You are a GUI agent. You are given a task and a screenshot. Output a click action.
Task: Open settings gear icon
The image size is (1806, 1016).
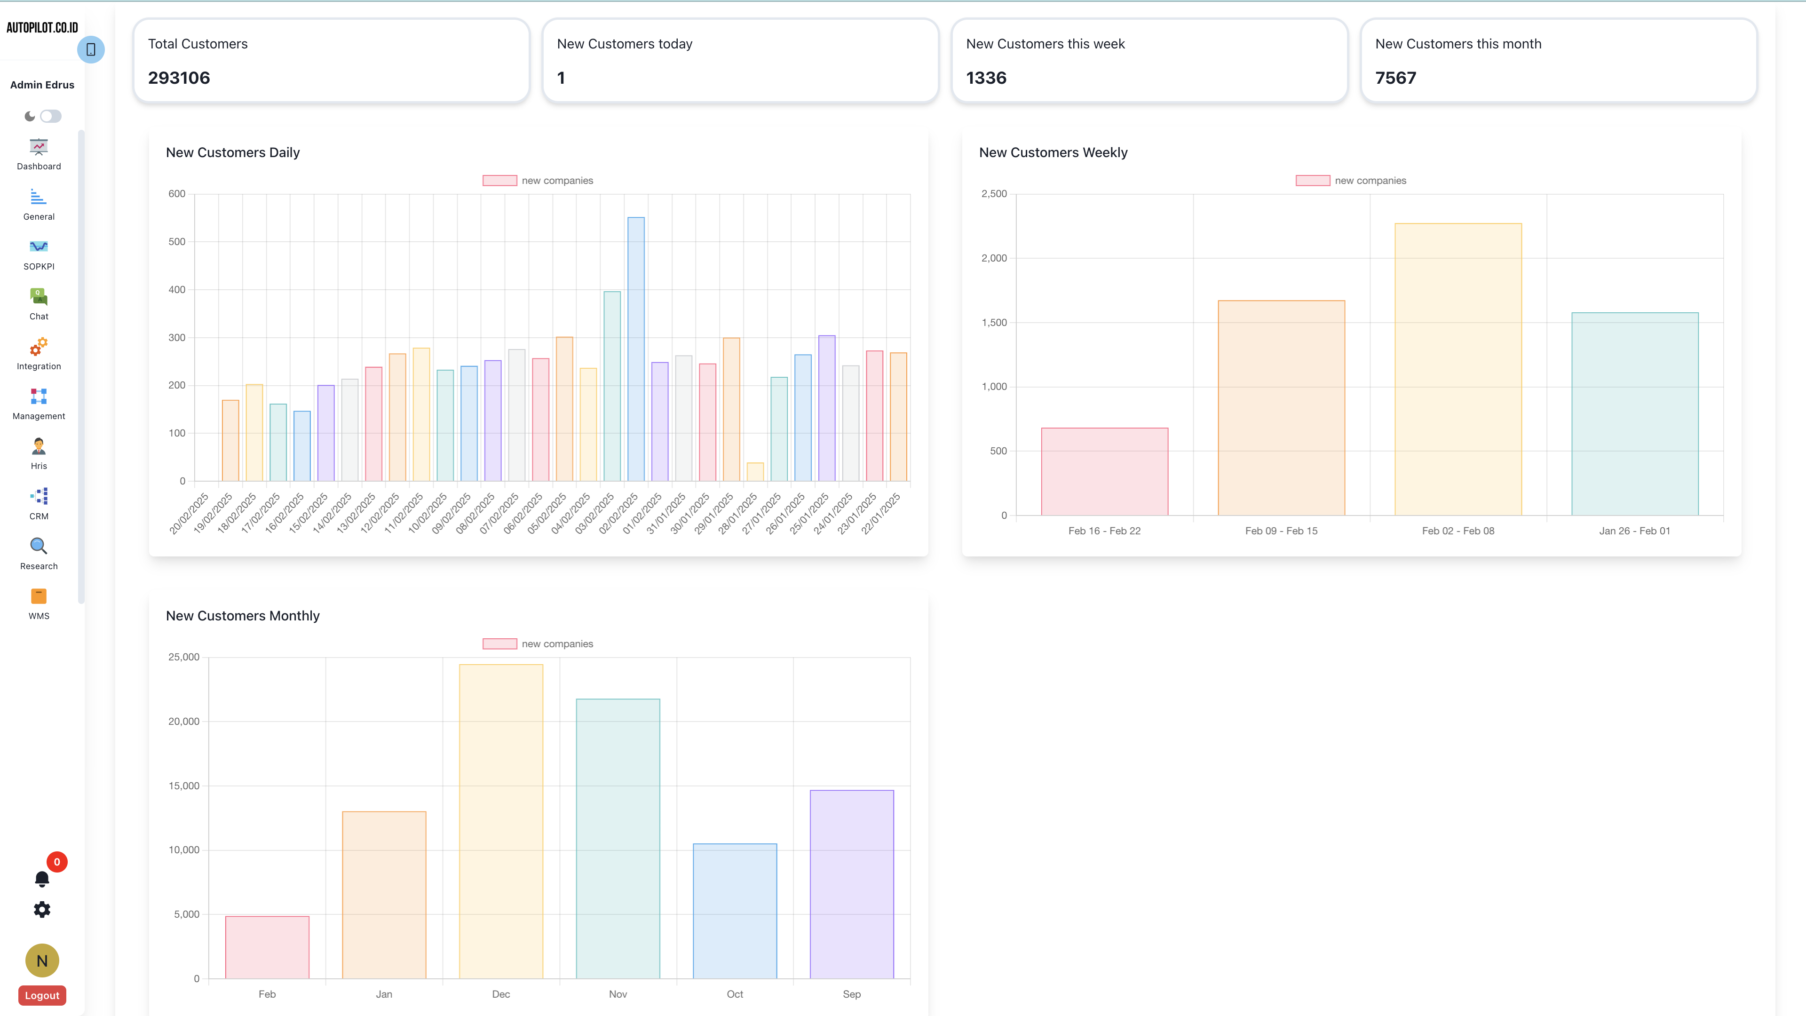click(x=42, y=909)
